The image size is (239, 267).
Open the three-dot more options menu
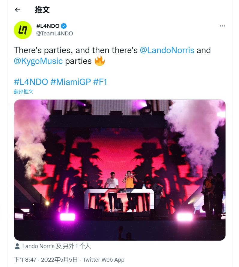pos(222,26)
